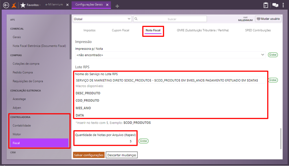Click the main panel vertical scrollbar

tap(281, 138)
